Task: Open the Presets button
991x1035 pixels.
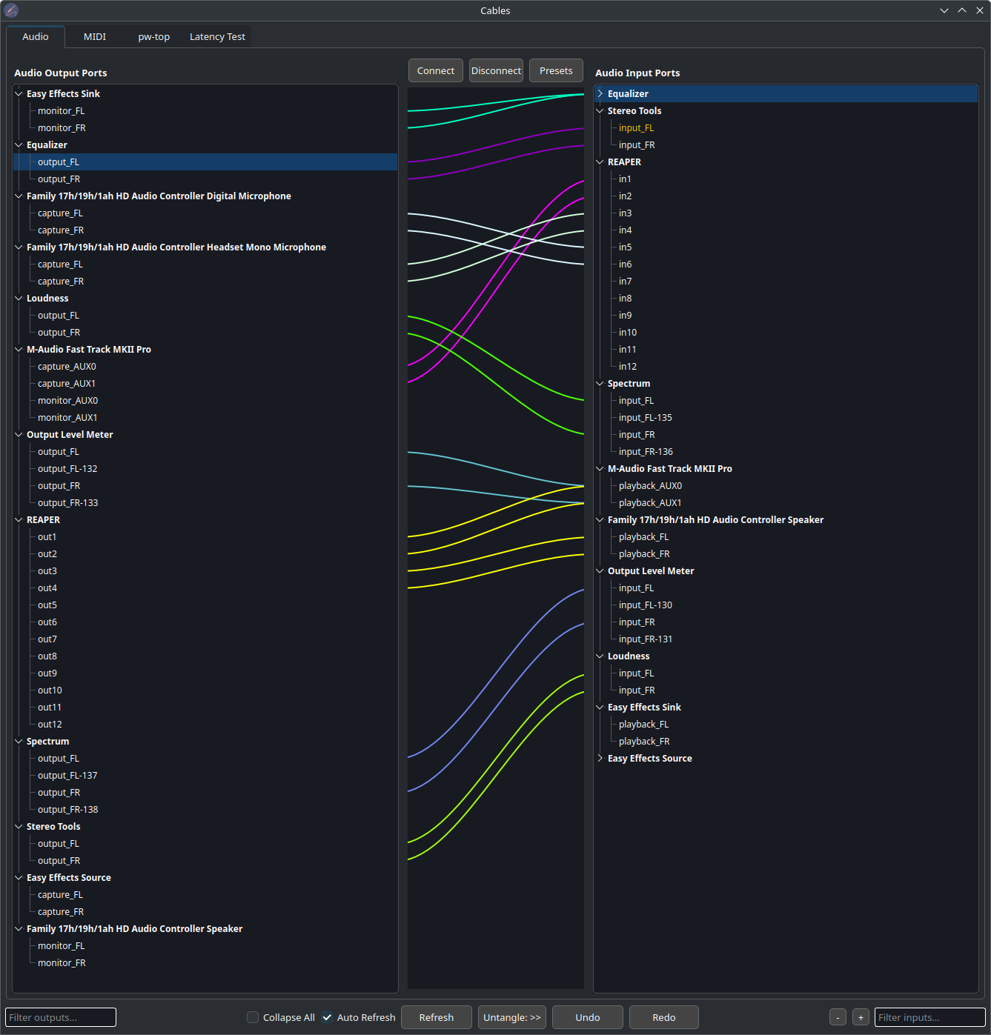Action: click(556, 70)
